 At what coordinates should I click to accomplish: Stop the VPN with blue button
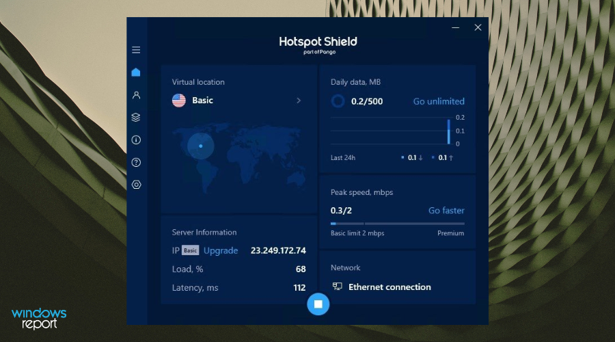pyautogui.click(x=318, y=304)
